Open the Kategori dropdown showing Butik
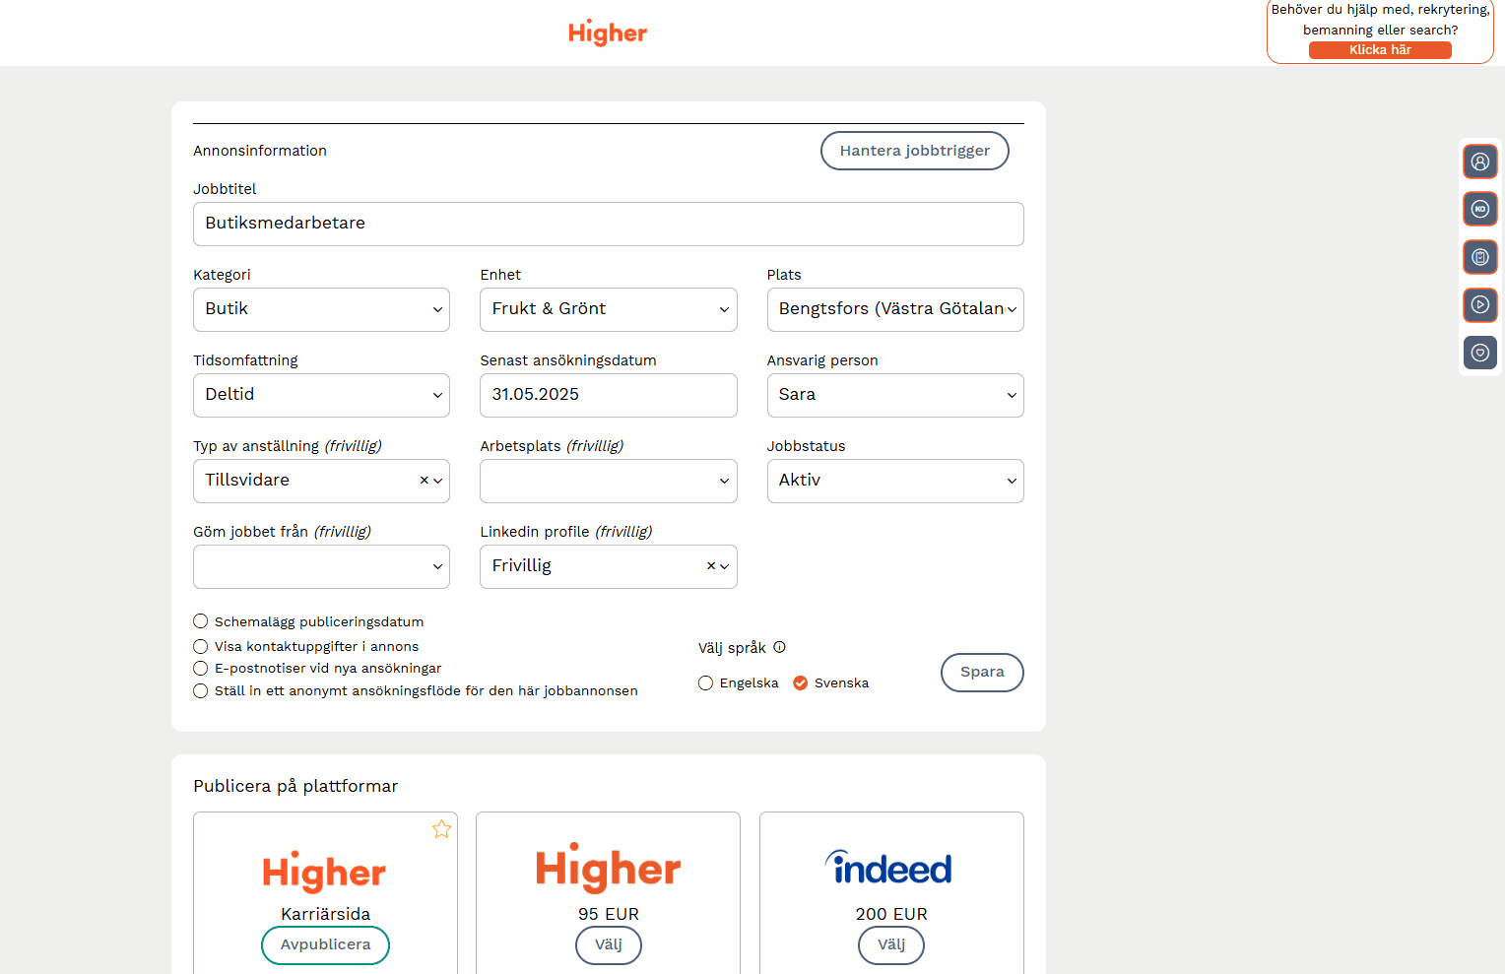Screen dimensions: 1505x974 click(321, 309)
